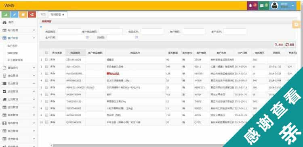Check the row 2 checkbox (RJ011)
This screenshot has height=147, width=303.
tap(46, 67)
